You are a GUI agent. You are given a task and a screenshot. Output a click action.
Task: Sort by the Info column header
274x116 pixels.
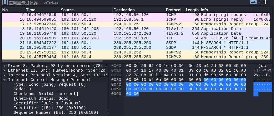(x=235, y=10)
